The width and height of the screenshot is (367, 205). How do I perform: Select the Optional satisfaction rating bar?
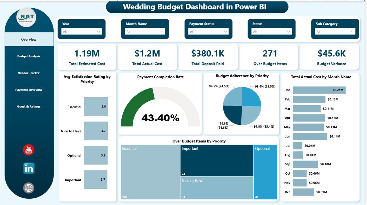(x=96, y=155)
